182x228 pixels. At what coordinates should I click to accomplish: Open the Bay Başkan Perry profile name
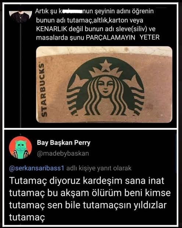coord(64,143)
